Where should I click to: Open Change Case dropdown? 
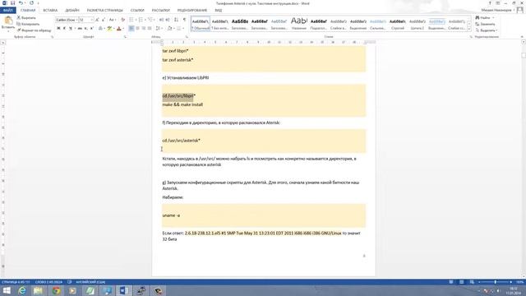point(113,20)
